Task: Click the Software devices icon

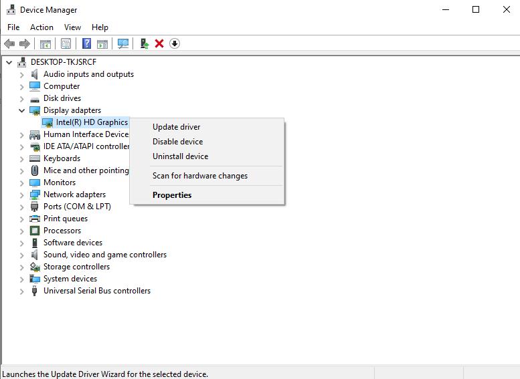Action: (35, 243)
